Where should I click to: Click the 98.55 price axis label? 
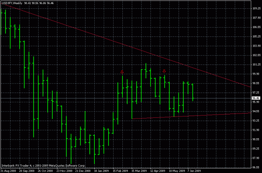tap(257, 83)
